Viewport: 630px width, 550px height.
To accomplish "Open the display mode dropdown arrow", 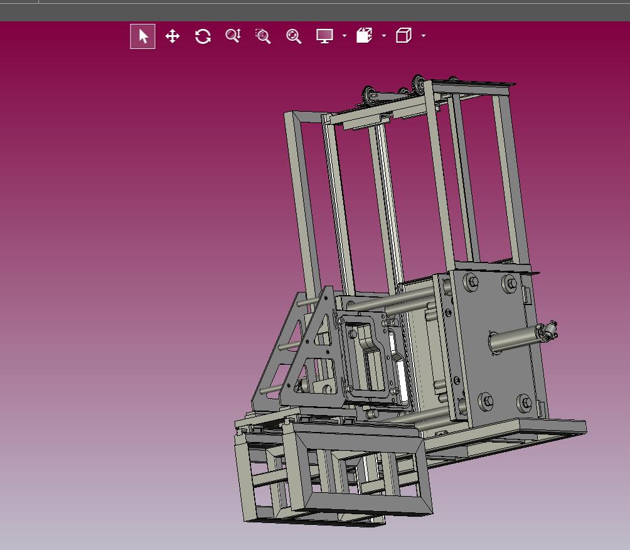I will pos(344,36).
